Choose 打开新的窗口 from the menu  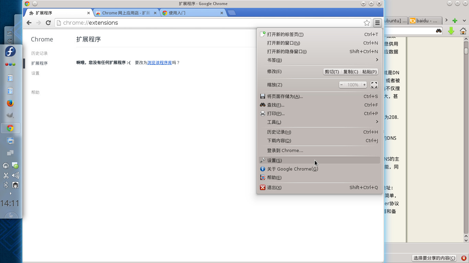[319, 43]
